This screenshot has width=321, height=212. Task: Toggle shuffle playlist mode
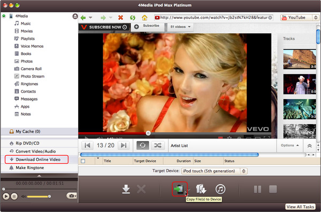(158, 146)
